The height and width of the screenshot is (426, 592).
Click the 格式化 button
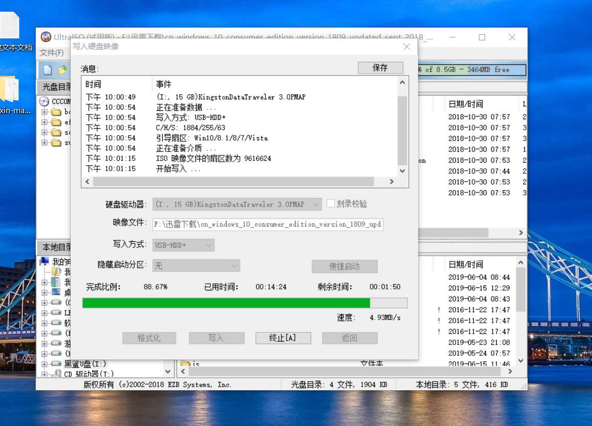149,338
